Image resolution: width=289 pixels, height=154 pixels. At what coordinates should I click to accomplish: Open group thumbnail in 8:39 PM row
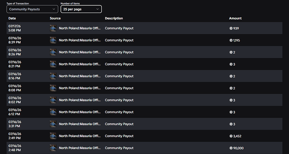pos(53,40)
